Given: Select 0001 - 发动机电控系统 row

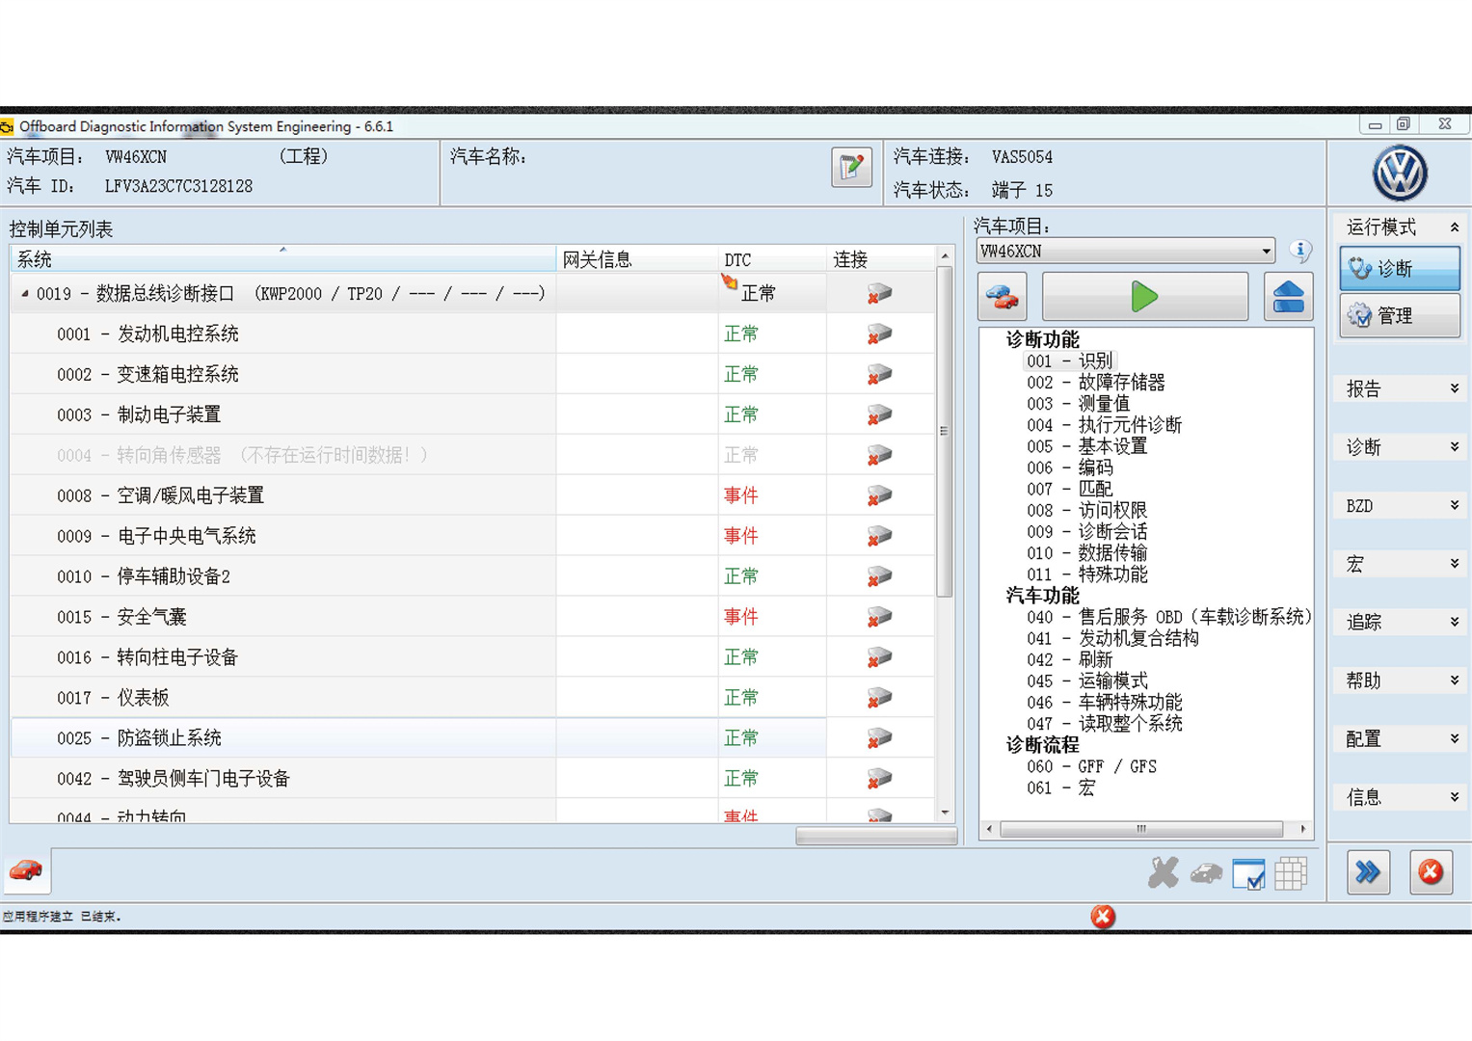Looking at the screenshot, I should point(472,334).
